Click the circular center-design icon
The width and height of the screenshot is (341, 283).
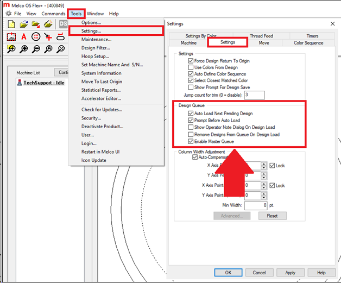36,36
